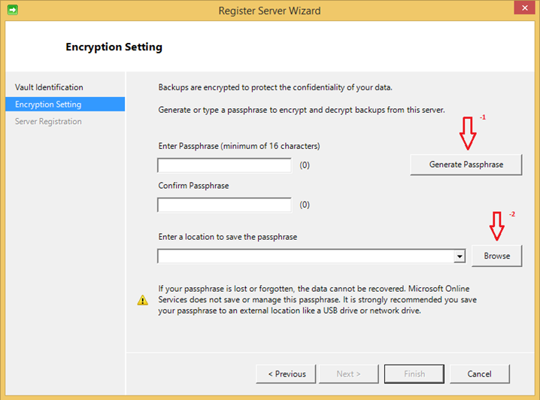Screen dimensions: 540x400
Task: Click the Browse button
Action: (496, 256)
